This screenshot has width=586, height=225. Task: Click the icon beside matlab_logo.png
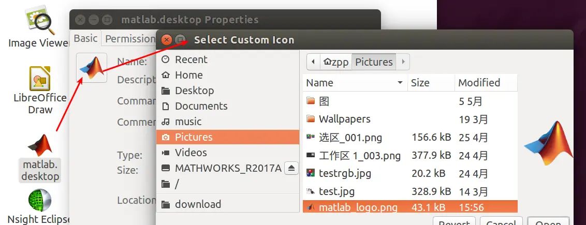pos(311,207)
